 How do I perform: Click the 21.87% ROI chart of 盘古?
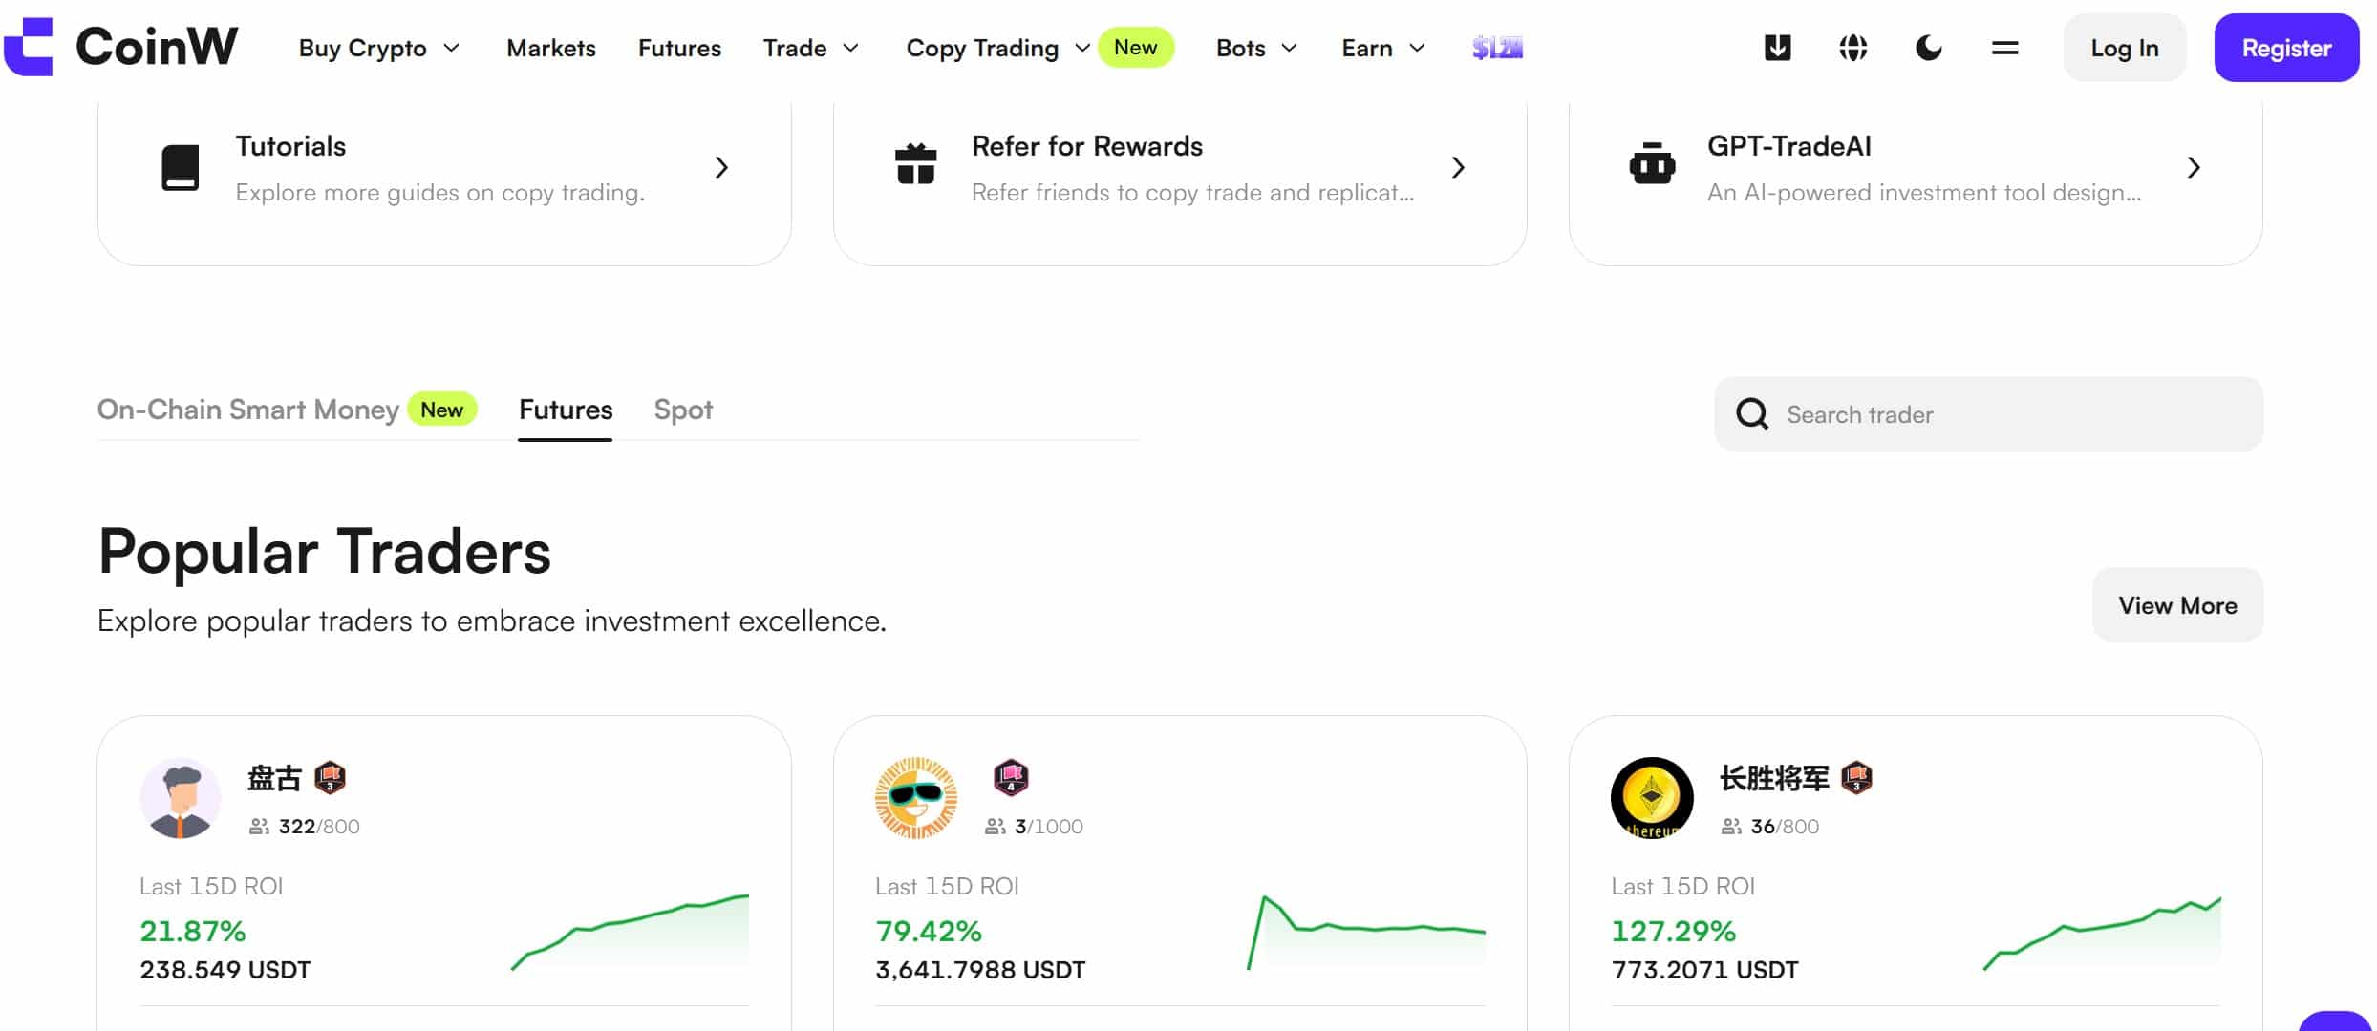pos(630,932)
